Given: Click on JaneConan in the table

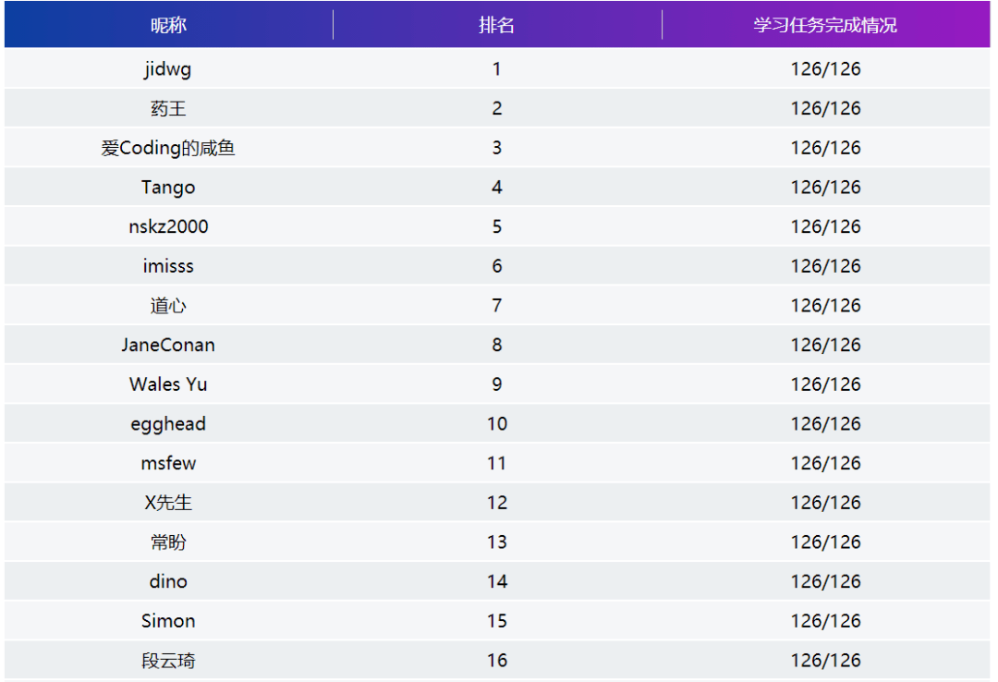Looking at the screenshot, I should (168, 346).
